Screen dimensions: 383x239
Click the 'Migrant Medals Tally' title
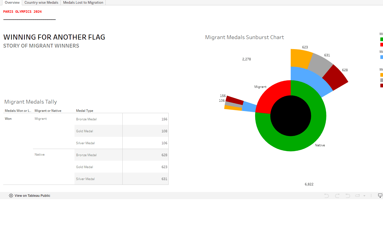point(31,102)
